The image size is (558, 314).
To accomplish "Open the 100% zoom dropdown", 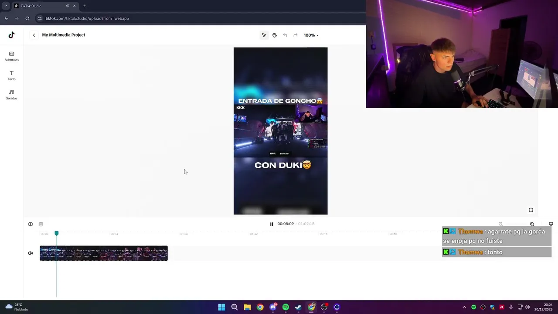I will pyautogui.click(x=311, y=35).
